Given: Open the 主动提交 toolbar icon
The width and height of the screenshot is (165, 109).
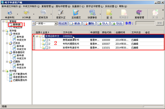Looking at the screenshot, I should (x=76, y=14).
